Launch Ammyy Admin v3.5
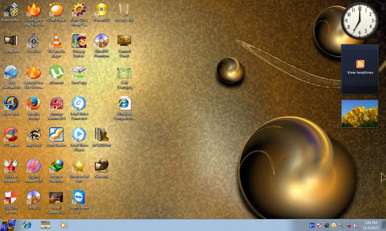This screenshot has width=386, height=231. click(x=56, y=108)
